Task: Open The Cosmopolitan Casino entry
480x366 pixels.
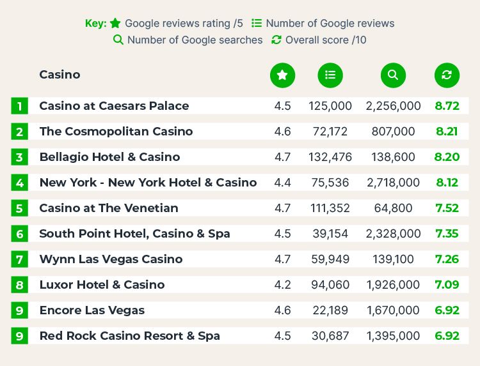Action: [116, 132]
